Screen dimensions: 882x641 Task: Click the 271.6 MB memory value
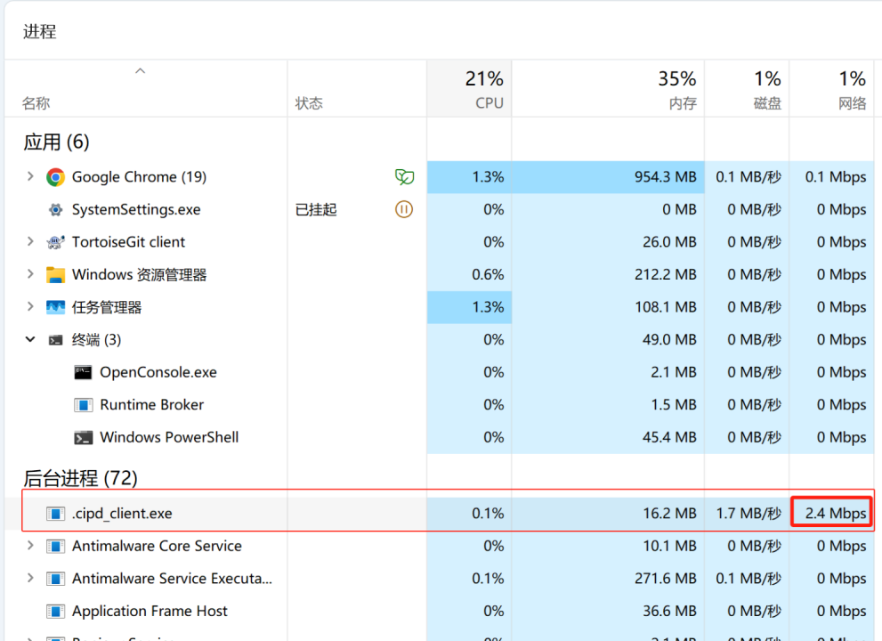pos(665,579)
